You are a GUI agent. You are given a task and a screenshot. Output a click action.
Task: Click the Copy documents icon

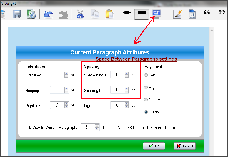click(95, 14)
